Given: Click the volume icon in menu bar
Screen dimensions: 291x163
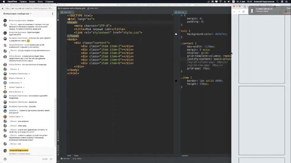Looking at the screenshot, I should [229, 1].
